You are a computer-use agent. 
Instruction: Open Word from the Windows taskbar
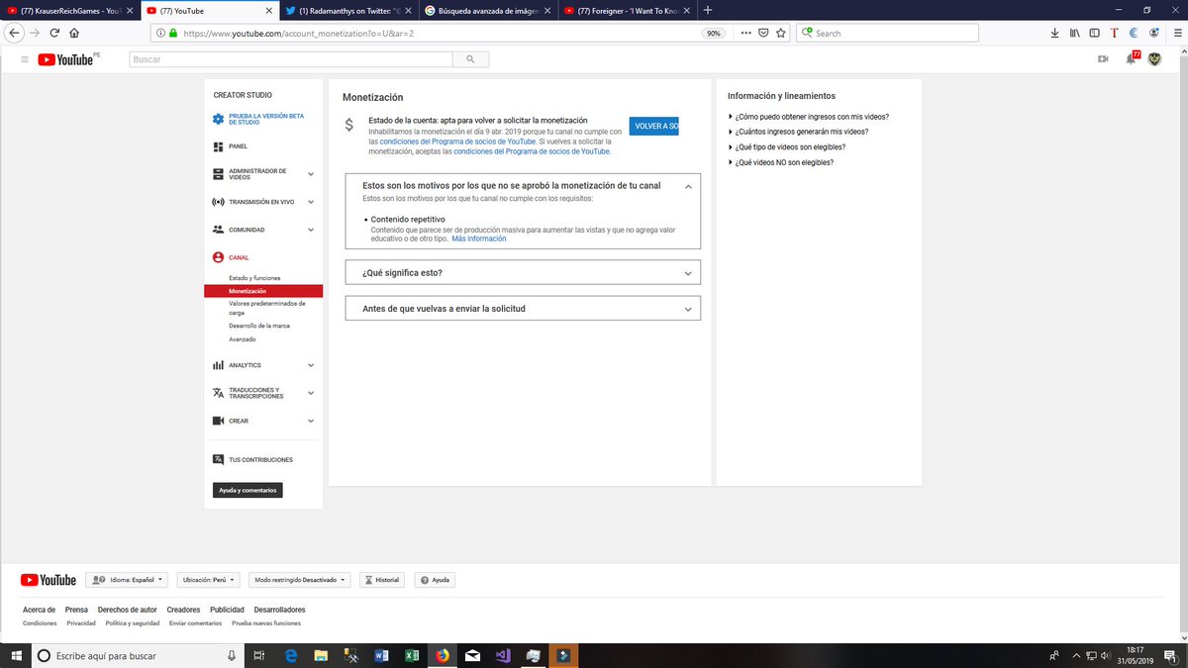coord(382,655)
